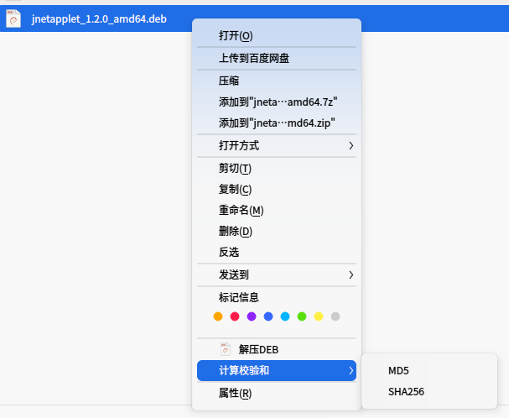This screenshot has width=509, height=418.
Task: Tag the file with the light blue color
Action: 285,316
